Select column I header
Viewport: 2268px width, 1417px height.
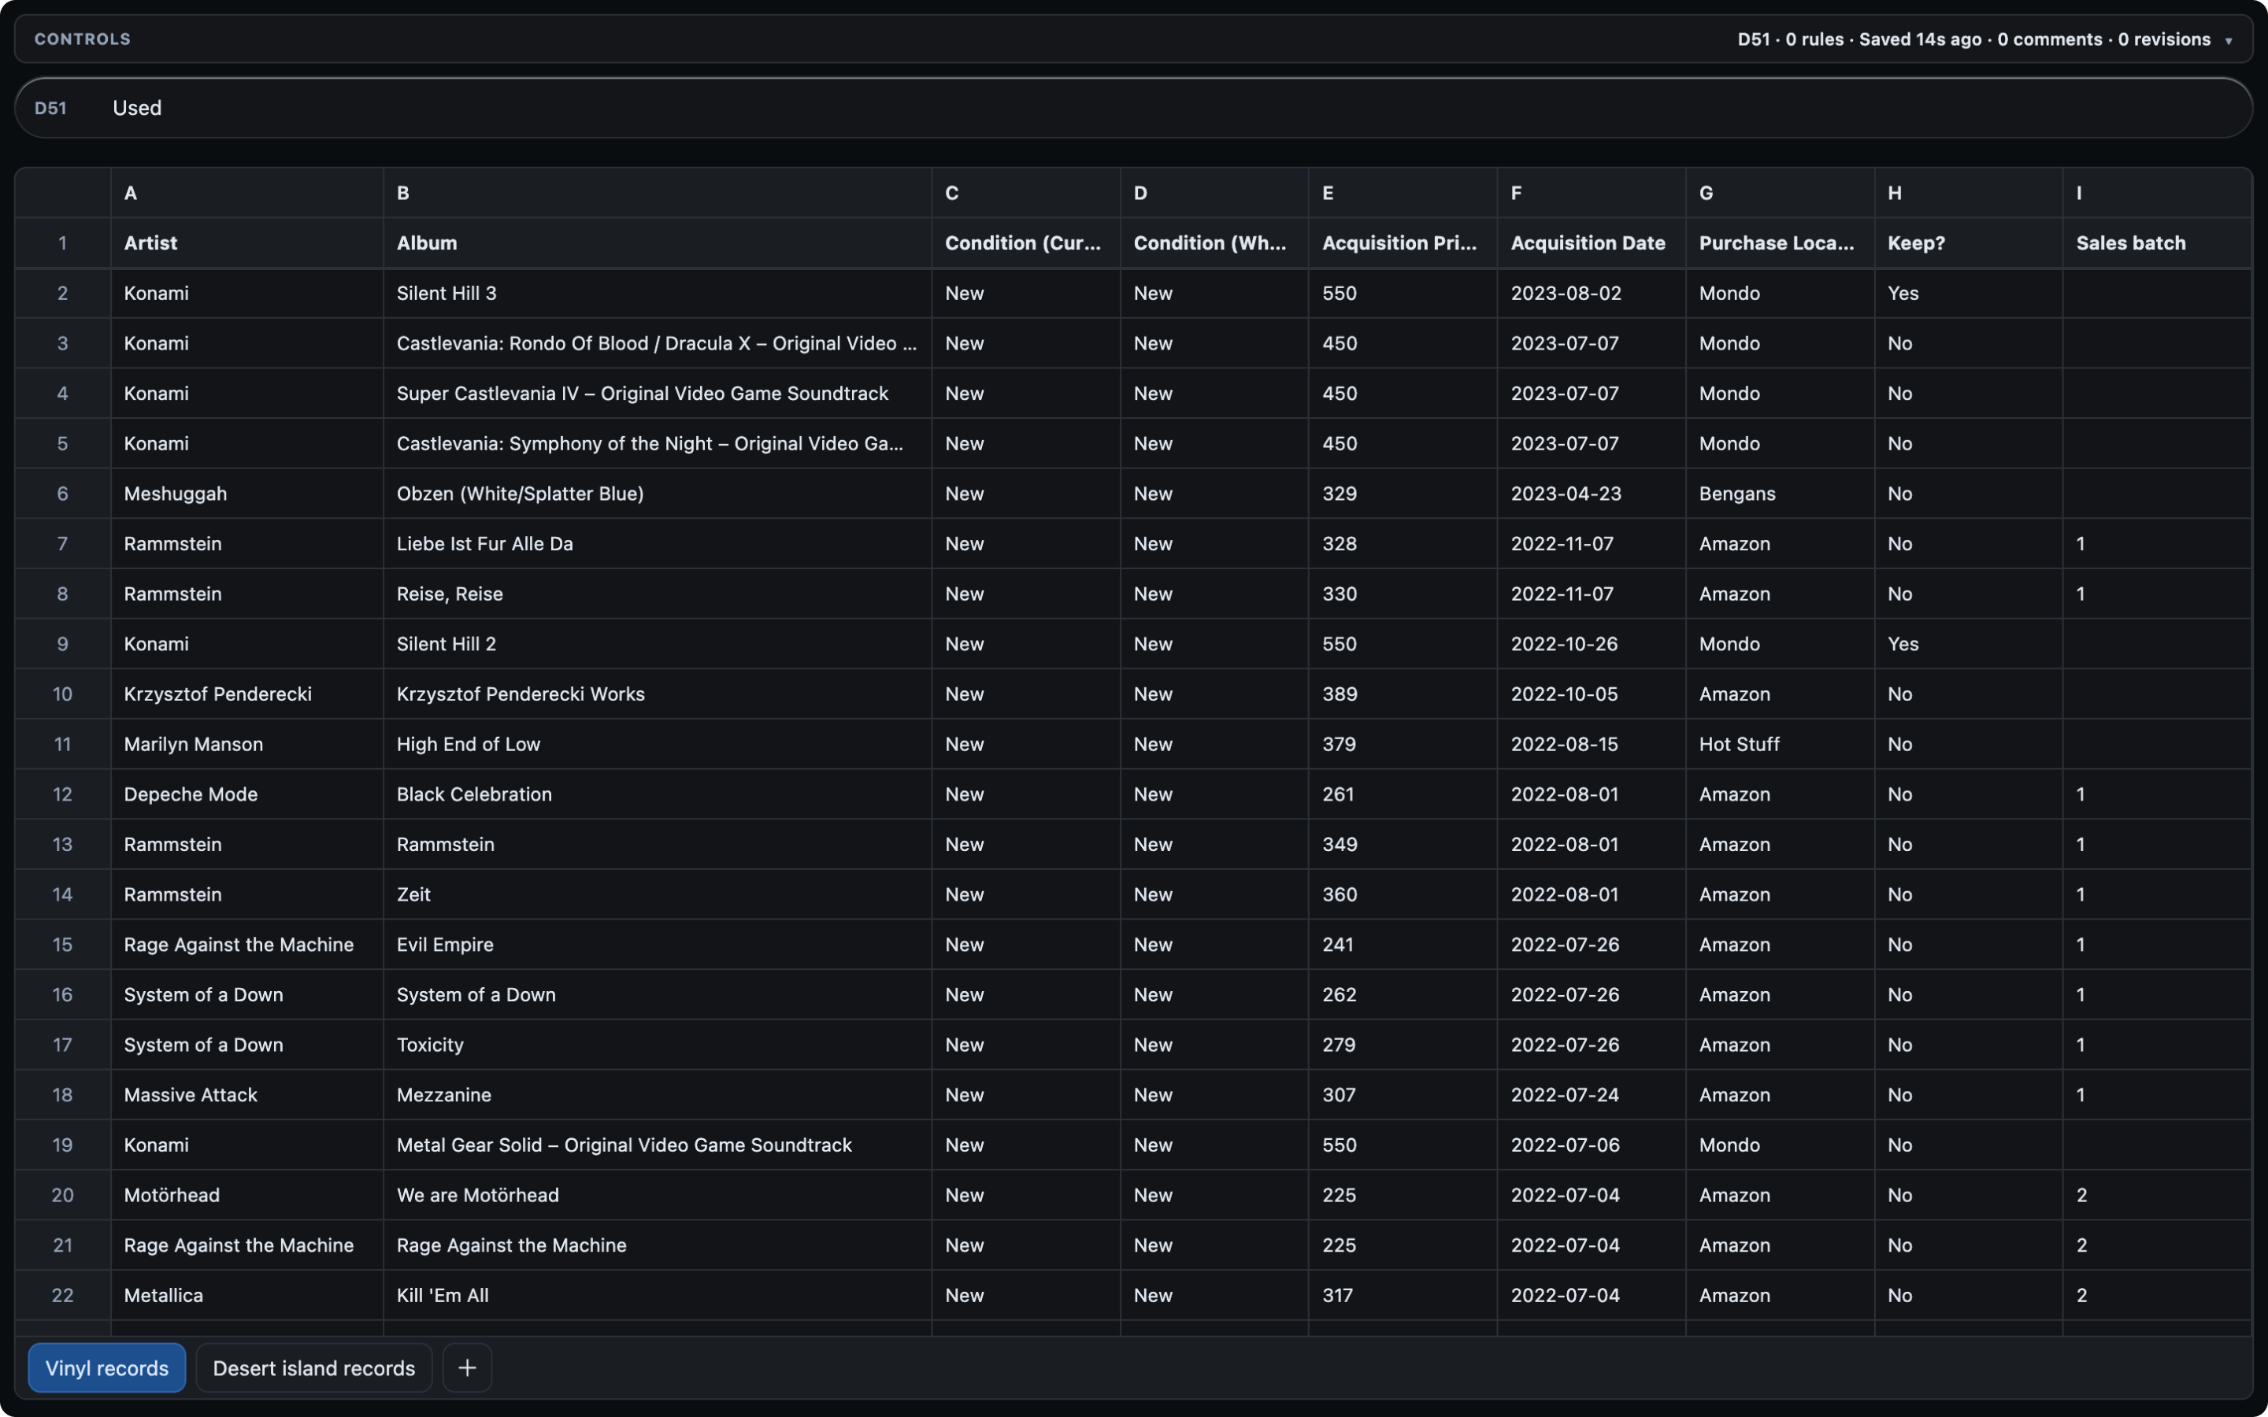click(2158, 193)
